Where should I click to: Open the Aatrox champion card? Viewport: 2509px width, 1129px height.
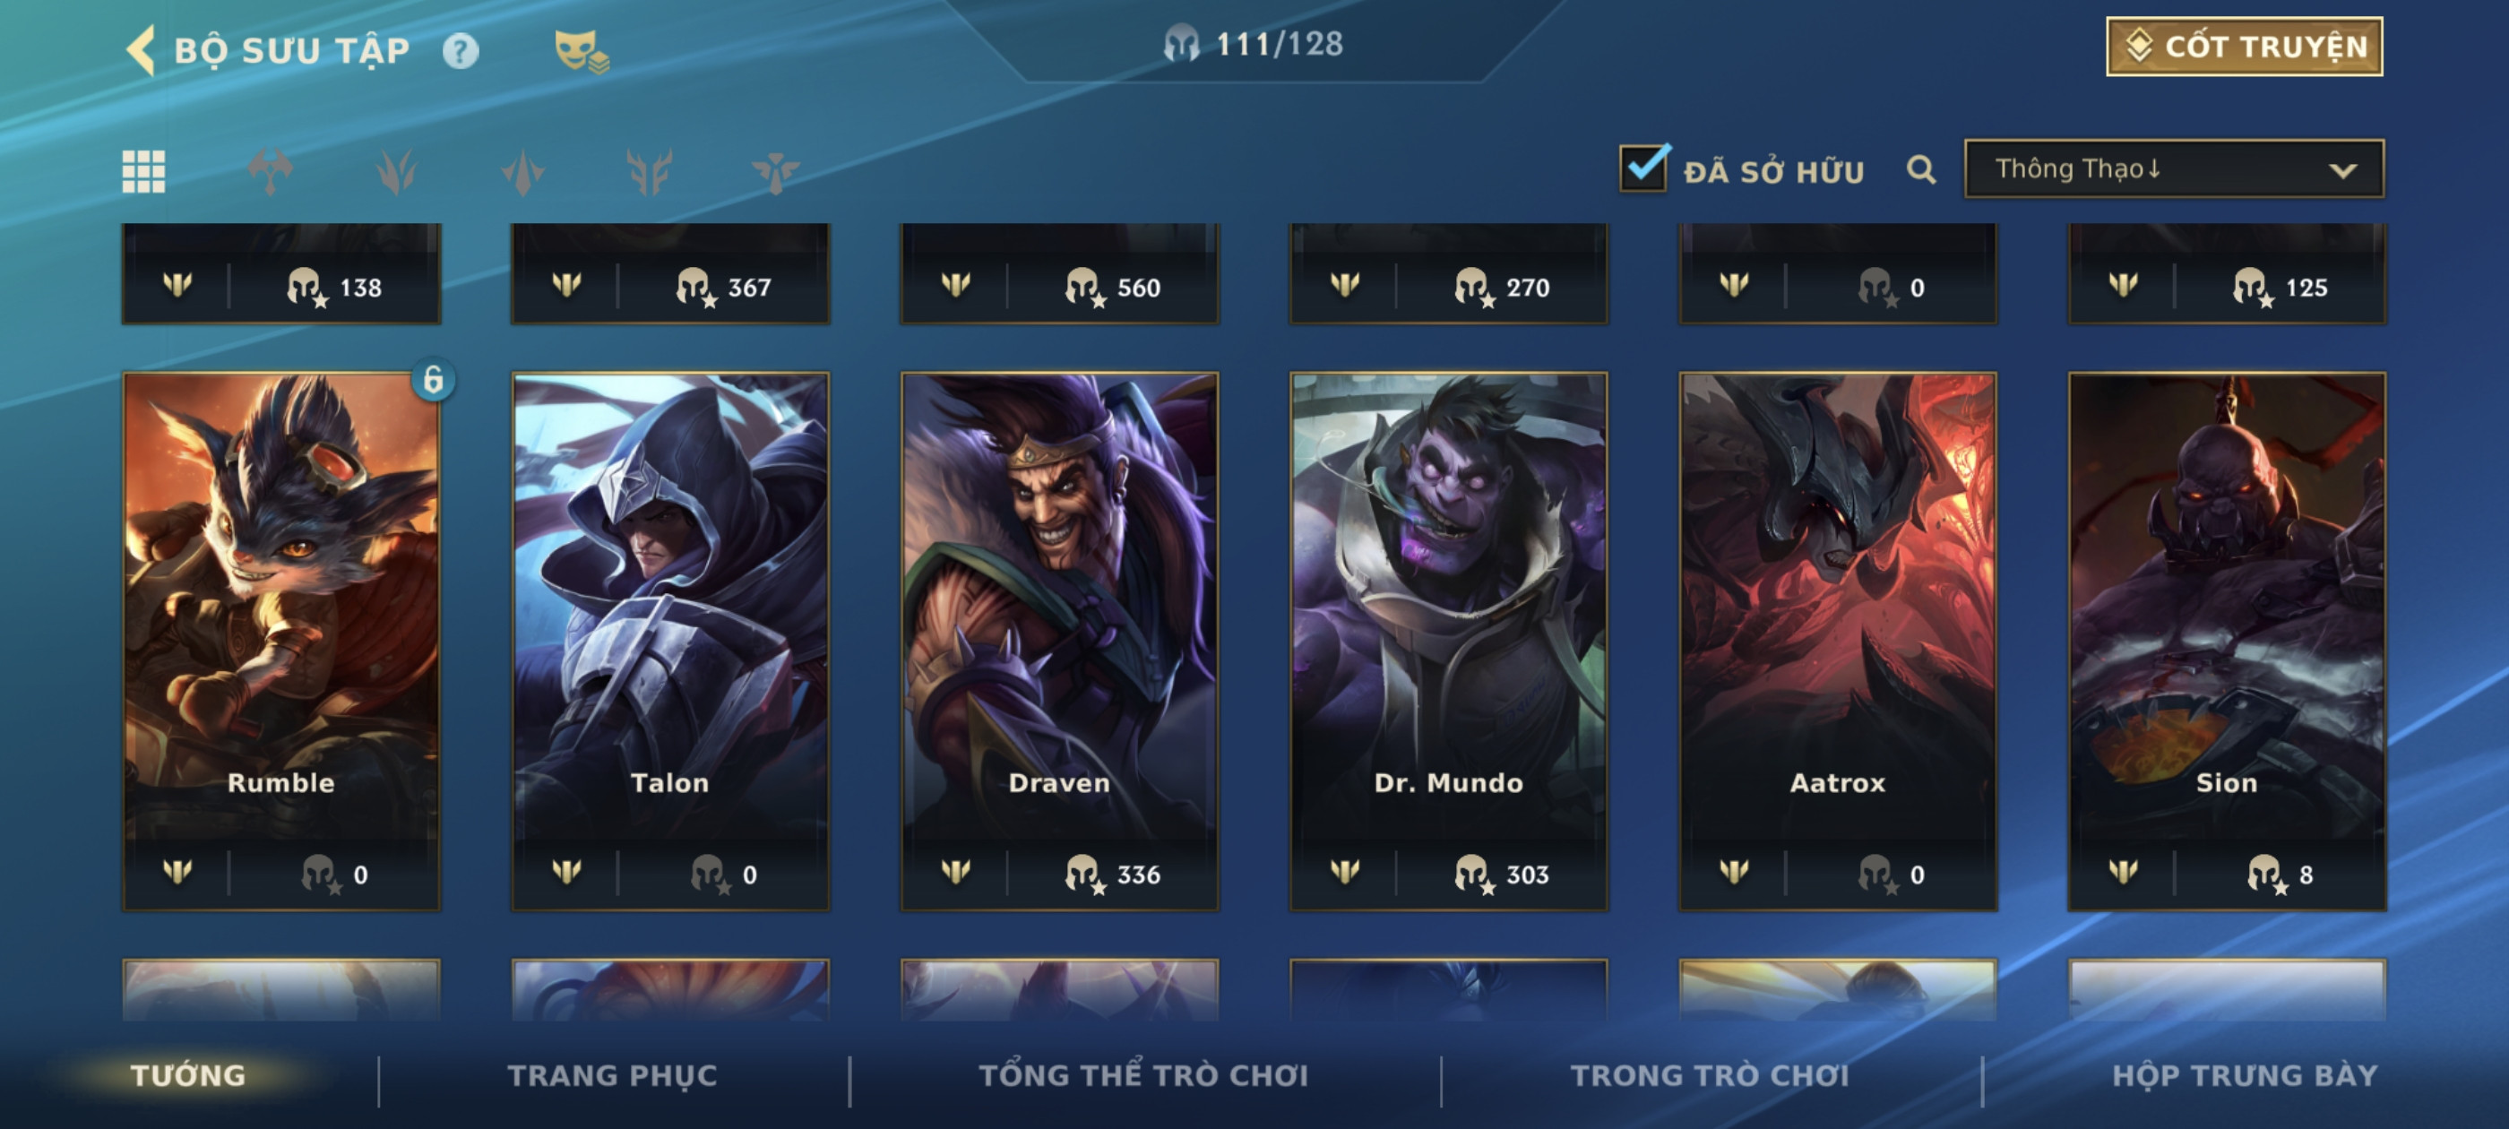[1837, 641]
